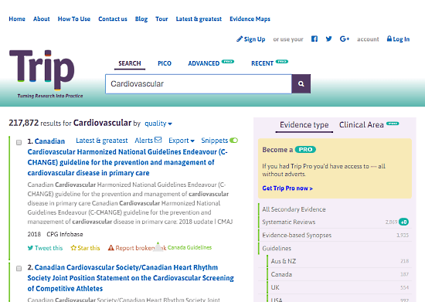
Task: Check the box for result 2
Action: [19, 269]
